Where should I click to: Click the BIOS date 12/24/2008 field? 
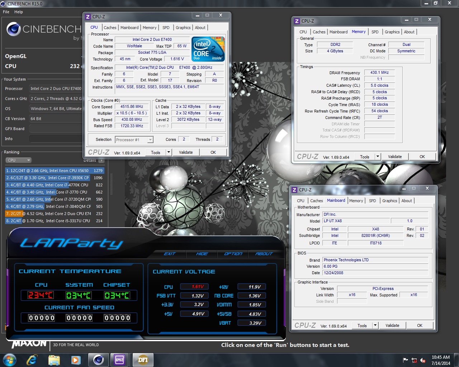(375, 273)
